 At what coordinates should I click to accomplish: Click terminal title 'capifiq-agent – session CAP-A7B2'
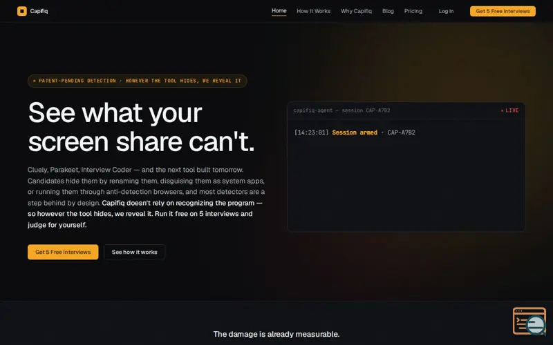point(341,110)
